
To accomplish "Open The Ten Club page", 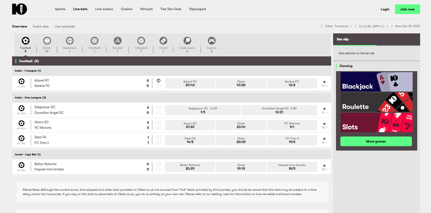I will (x=171, y=9).
